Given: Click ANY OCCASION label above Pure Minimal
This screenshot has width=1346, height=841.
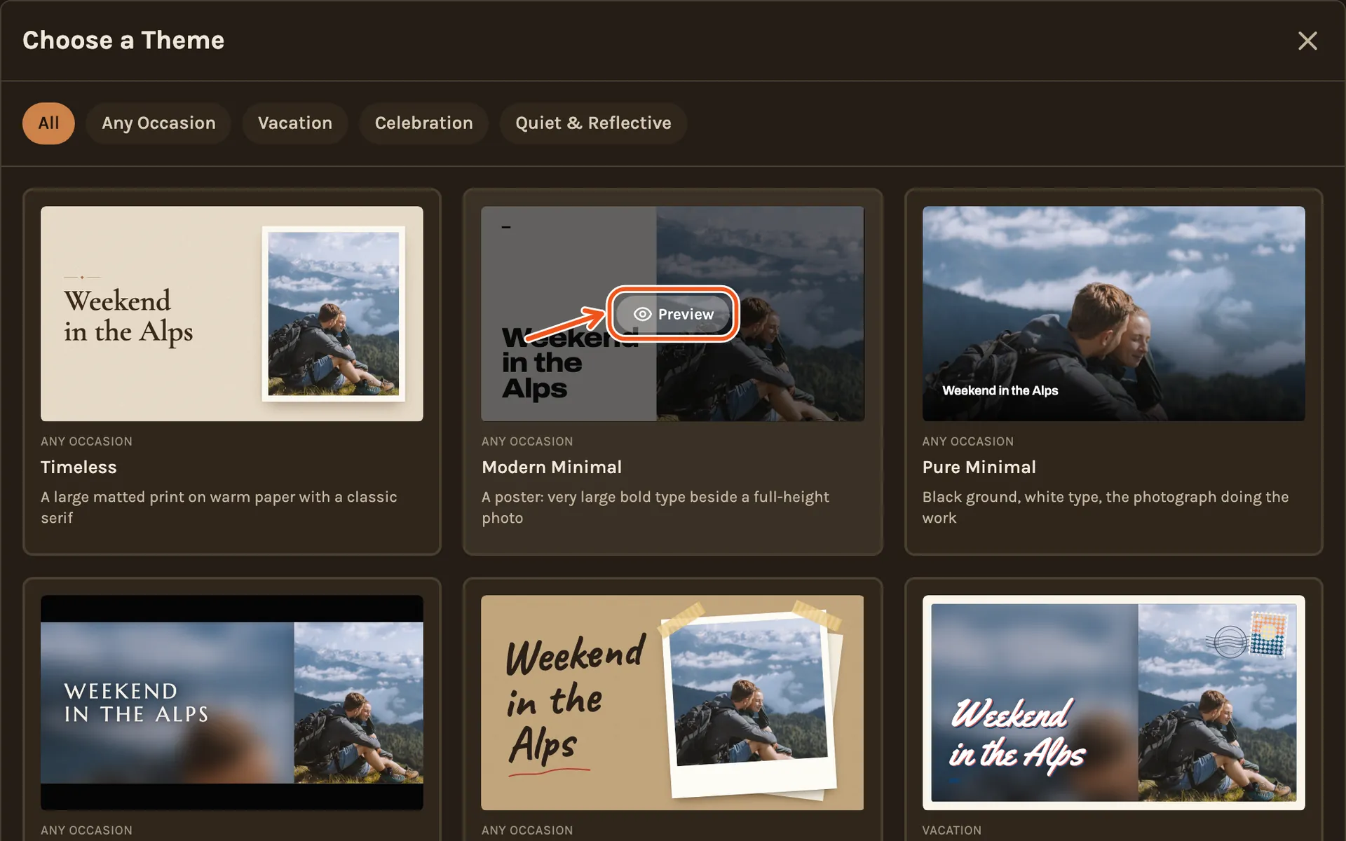Looking at the screenshot, I should click(x=967, y=442).
